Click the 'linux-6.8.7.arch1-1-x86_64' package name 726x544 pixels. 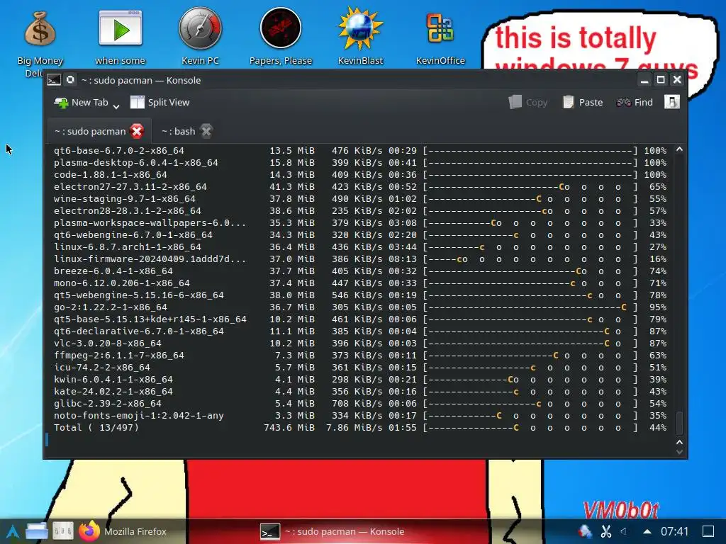[128, 247]
